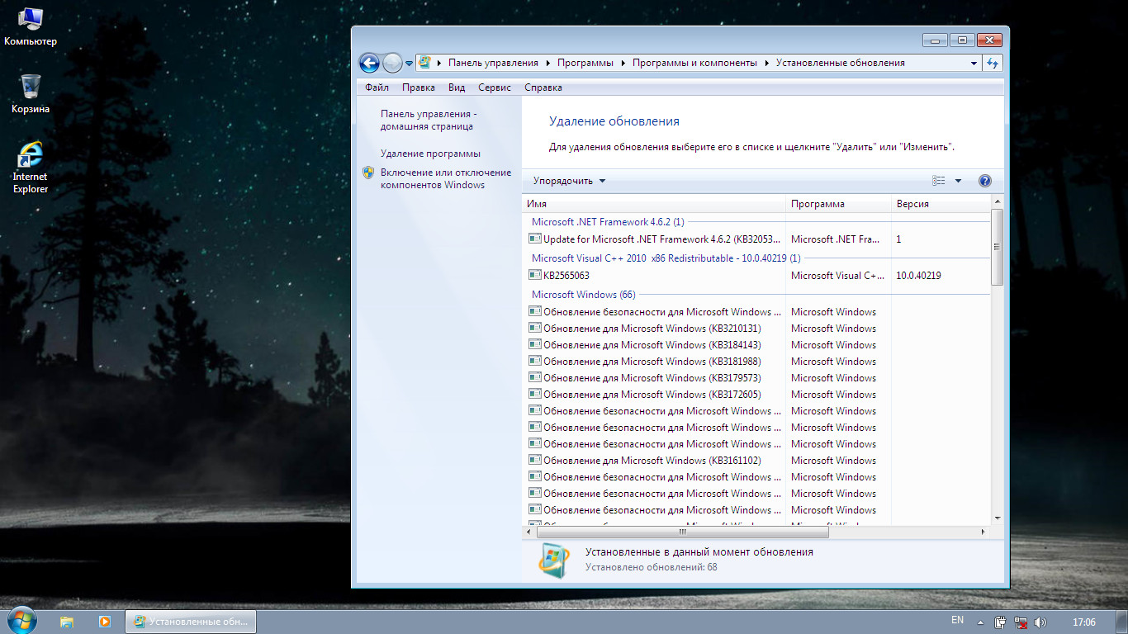
Task: Change view using the view mode icon
Action: pos(939,181)
